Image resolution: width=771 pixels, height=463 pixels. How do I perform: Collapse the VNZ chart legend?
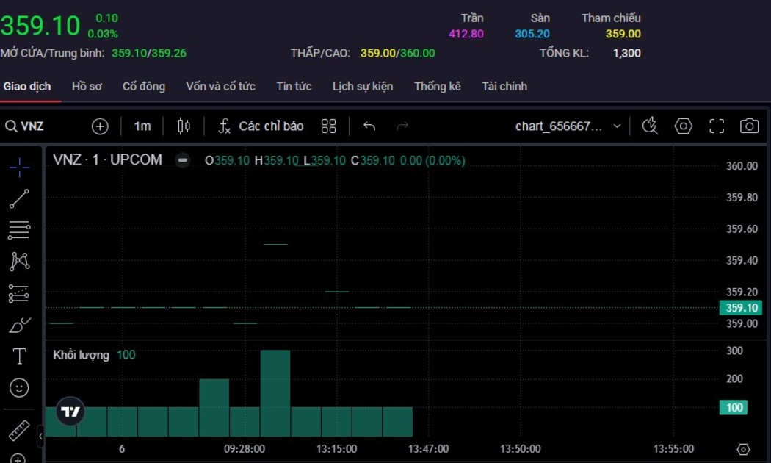(x=183, y=160)
